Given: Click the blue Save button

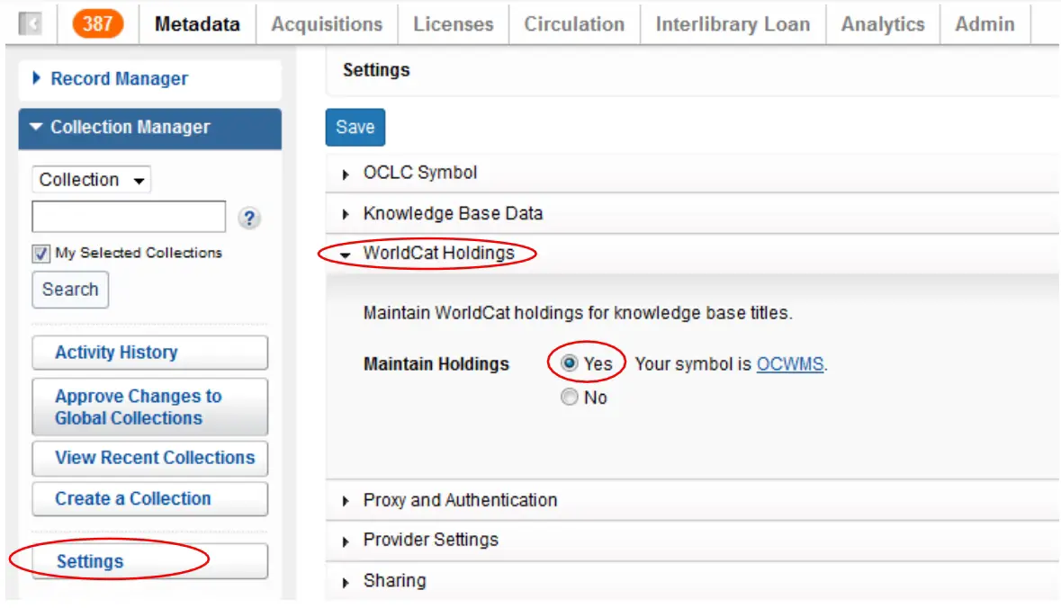Looking at the screenshot, I should tap(355, 128).
